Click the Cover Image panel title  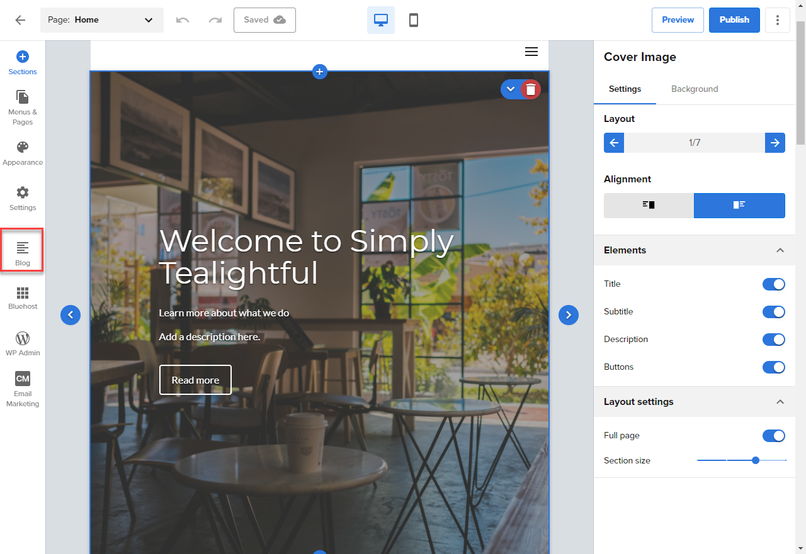click(640, 57)
